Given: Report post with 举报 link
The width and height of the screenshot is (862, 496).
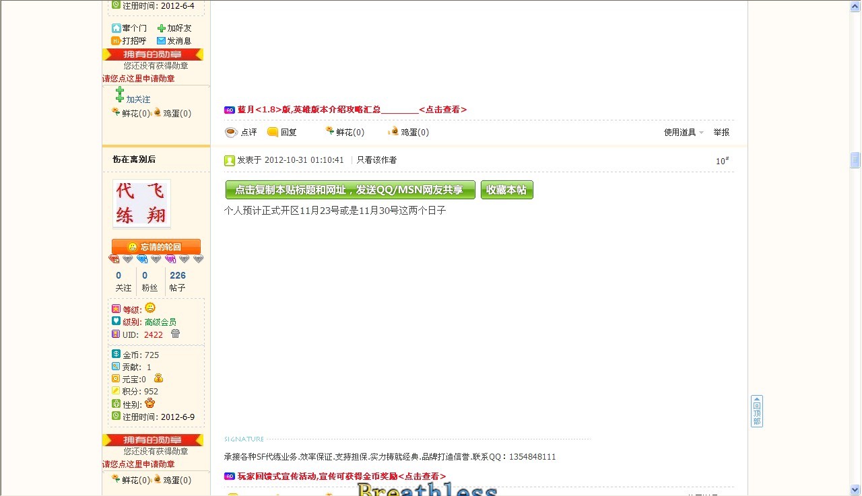Looking at the screenshot, I should (x=721, y=133).
